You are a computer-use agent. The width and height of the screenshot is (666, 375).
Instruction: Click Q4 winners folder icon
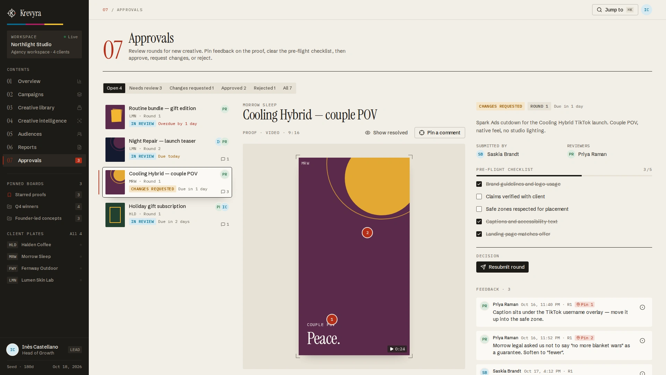pos(9,207)
